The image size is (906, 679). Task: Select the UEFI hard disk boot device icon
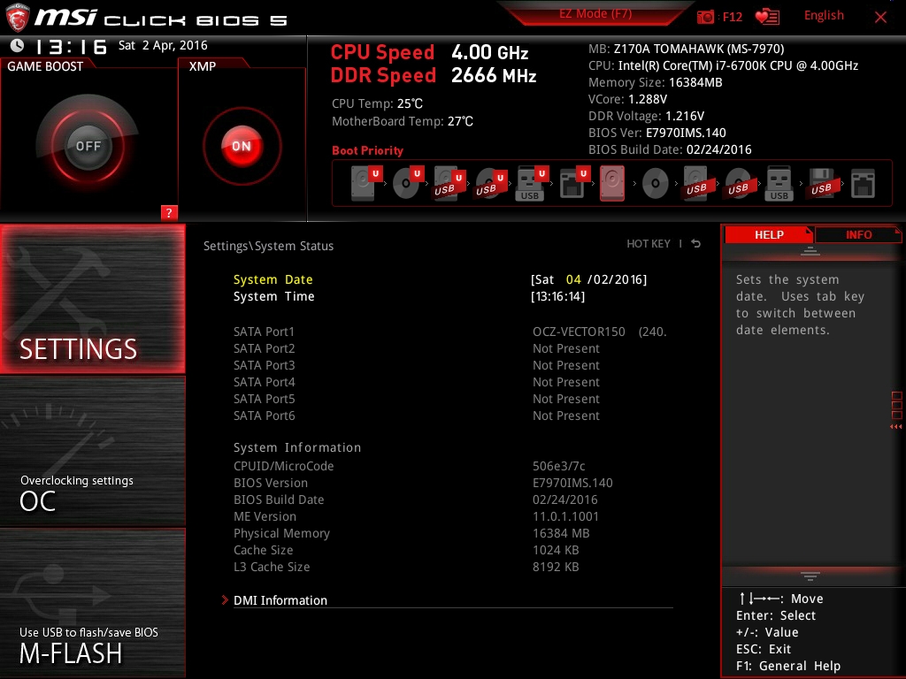[365, 183]
